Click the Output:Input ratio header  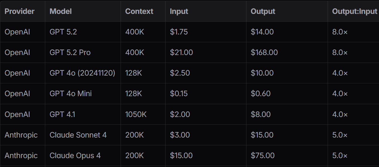coord(354,11)
